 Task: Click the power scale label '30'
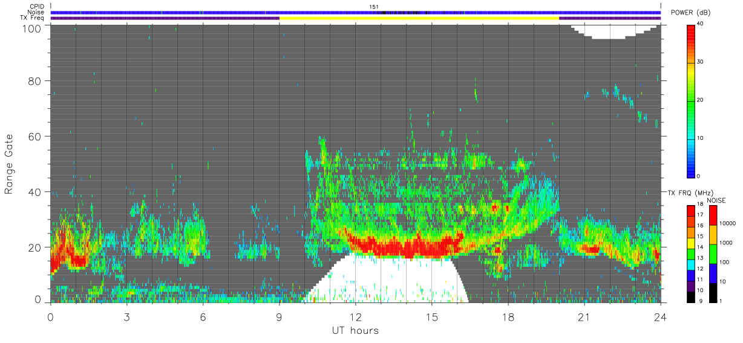tap(700, 62)
